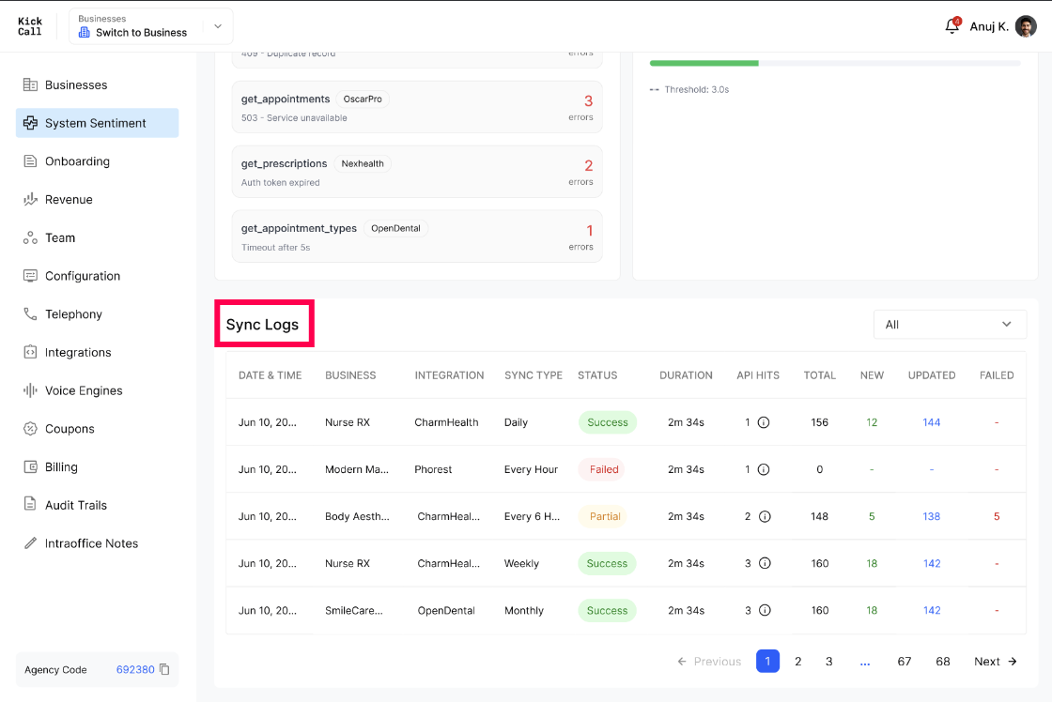1052x702 pixels.
Task: Open the get_appointments OscarPro error card
Action: (417, 107)
